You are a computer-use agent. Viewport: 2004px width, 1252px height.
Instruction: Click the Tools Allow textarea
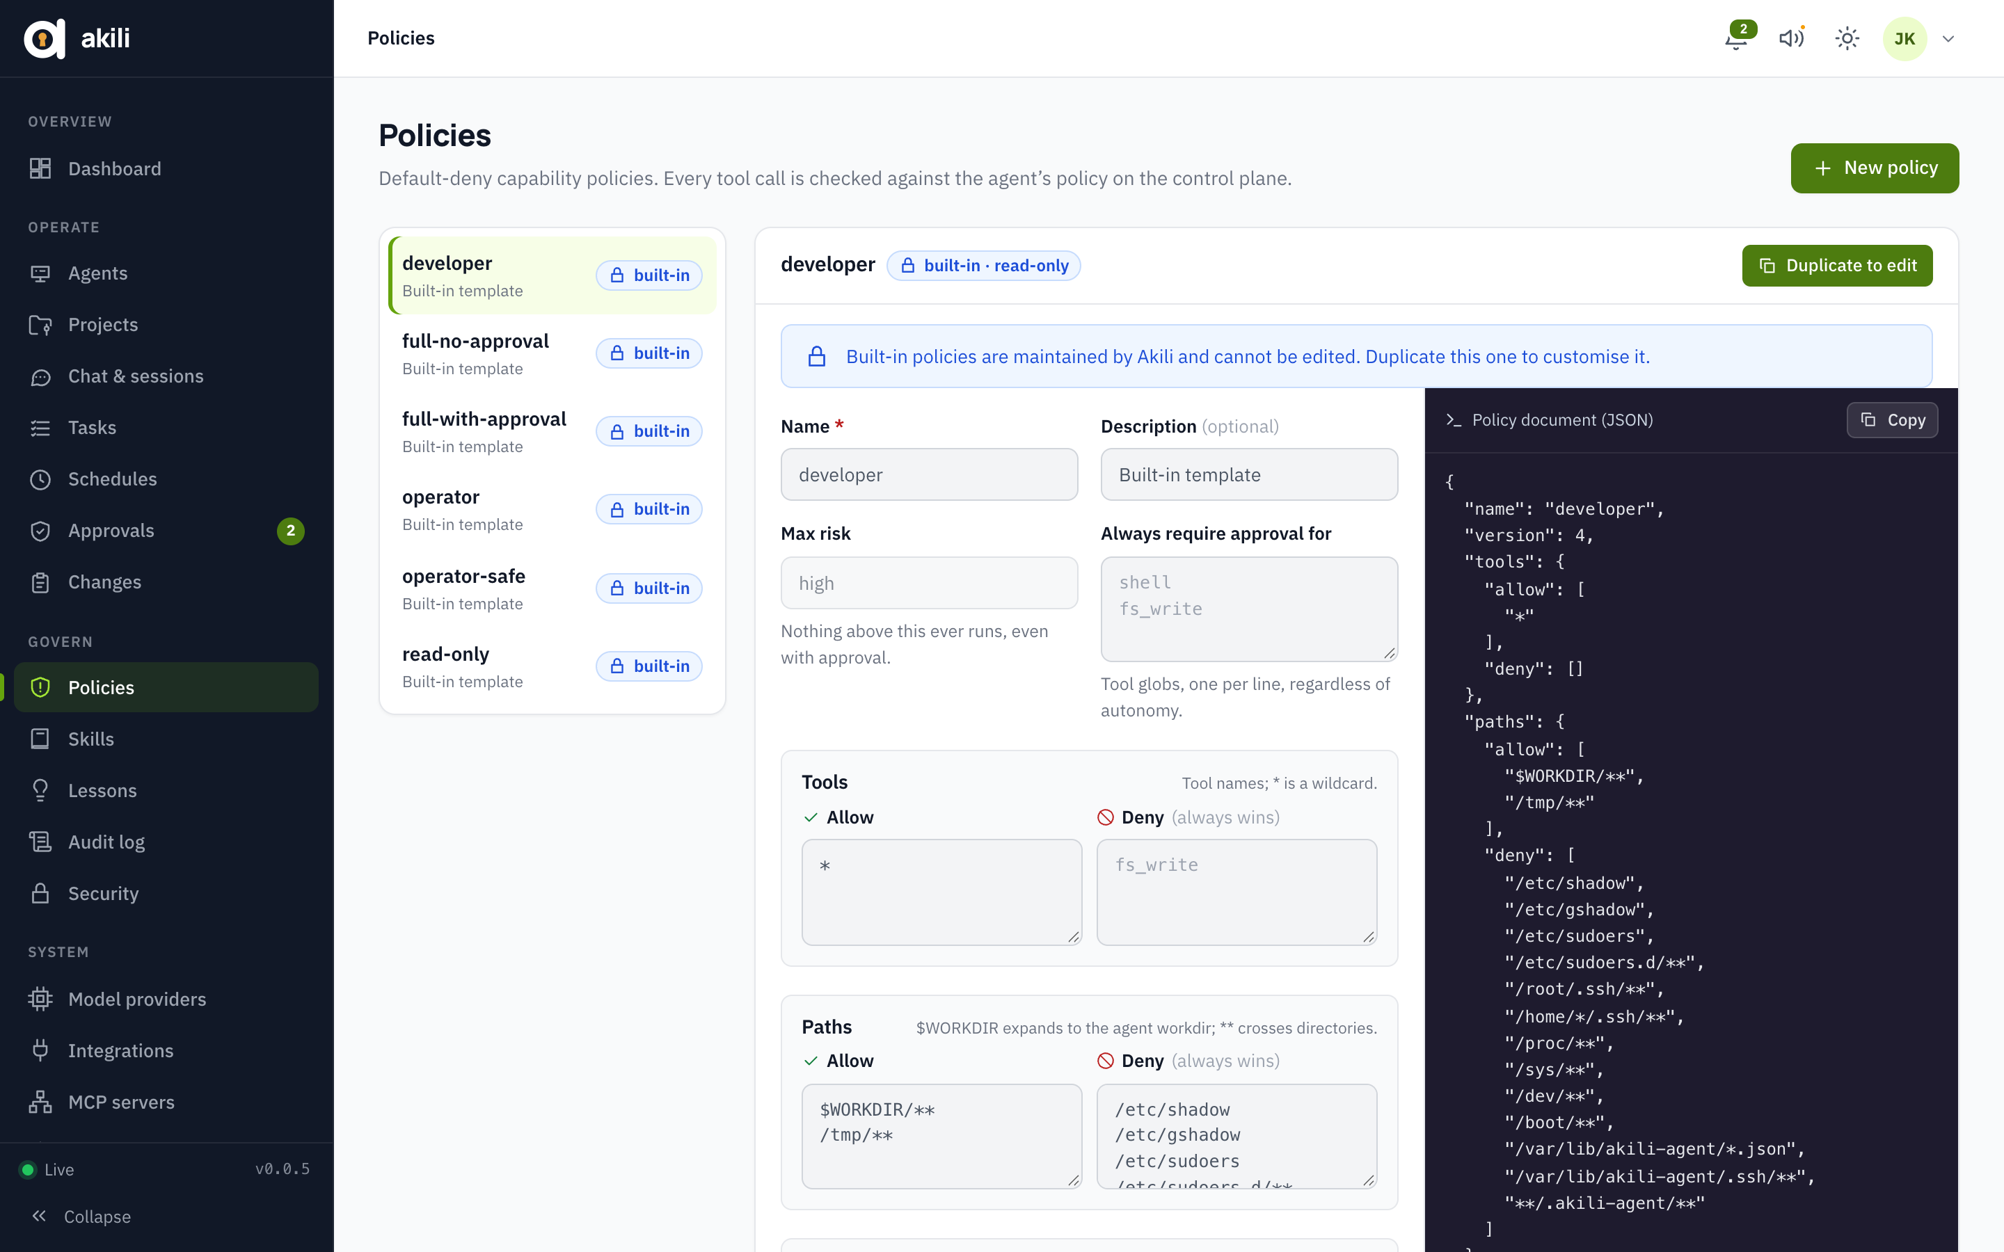point(941,892)
